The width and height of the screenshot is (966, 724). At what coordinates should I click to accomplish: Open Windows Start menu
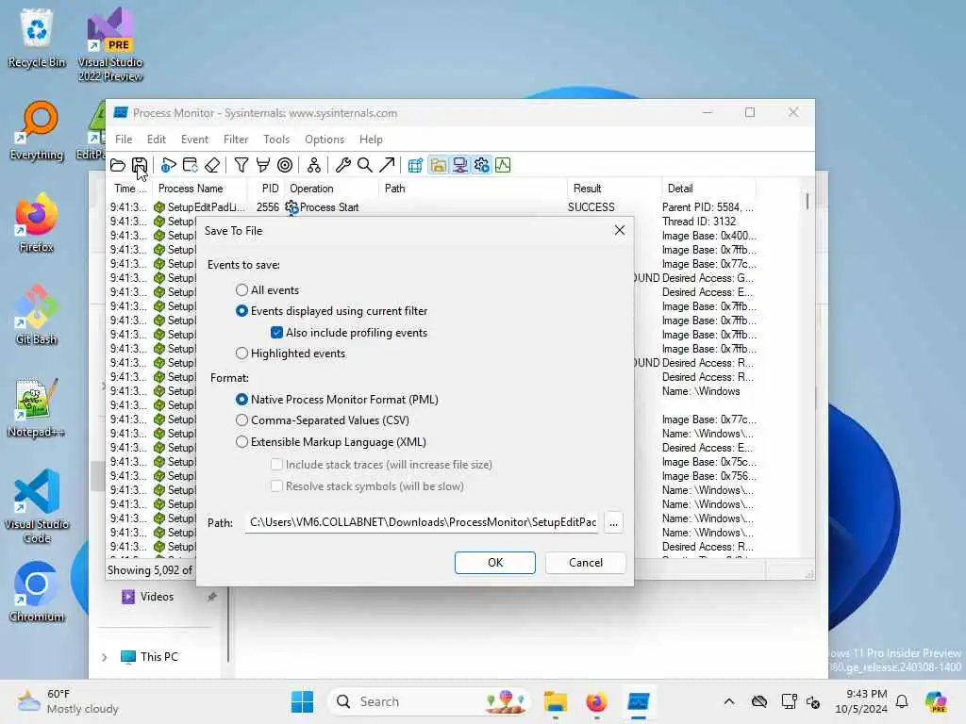(x=302, y=701)
